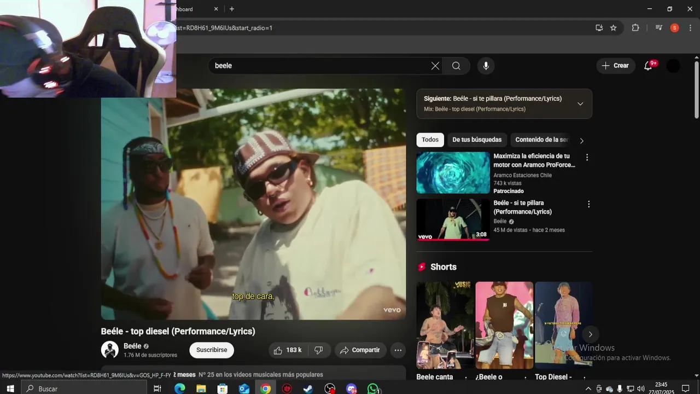Open WhatsApp from taskbar

click(373, 388)
